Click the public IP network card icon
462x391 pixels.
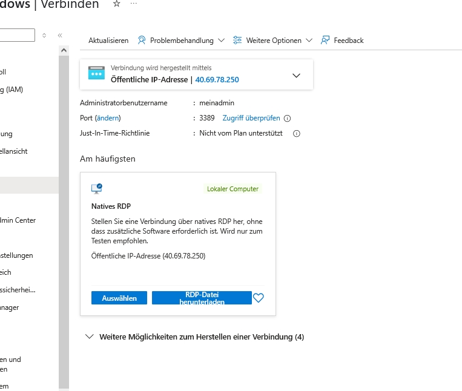click(97, 73)
